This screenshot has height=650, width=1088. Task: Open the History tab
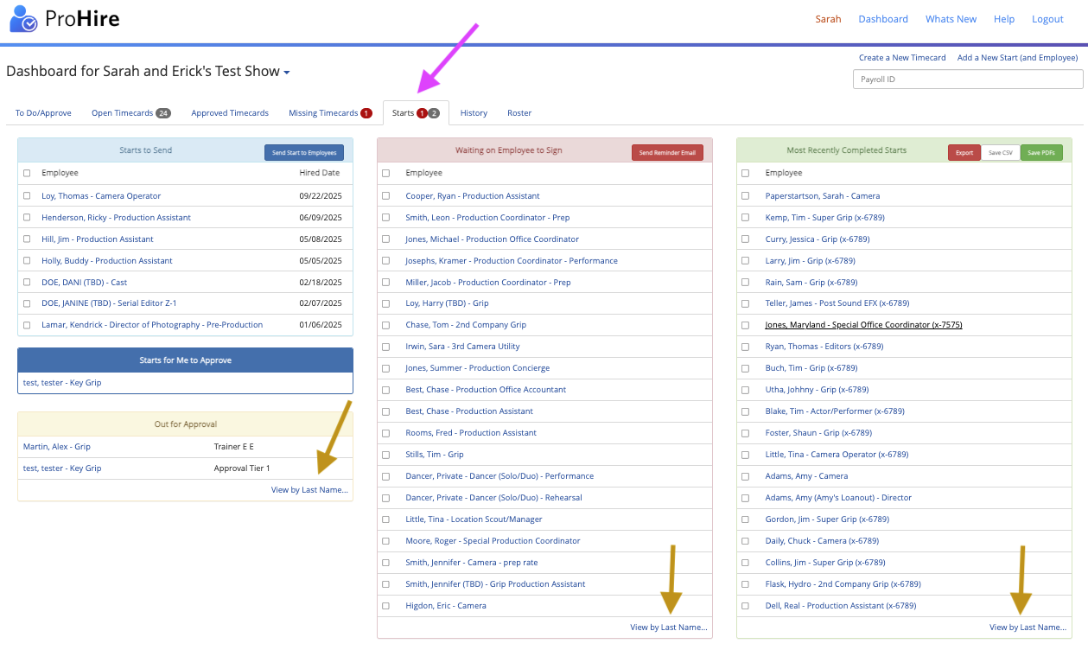474,113
